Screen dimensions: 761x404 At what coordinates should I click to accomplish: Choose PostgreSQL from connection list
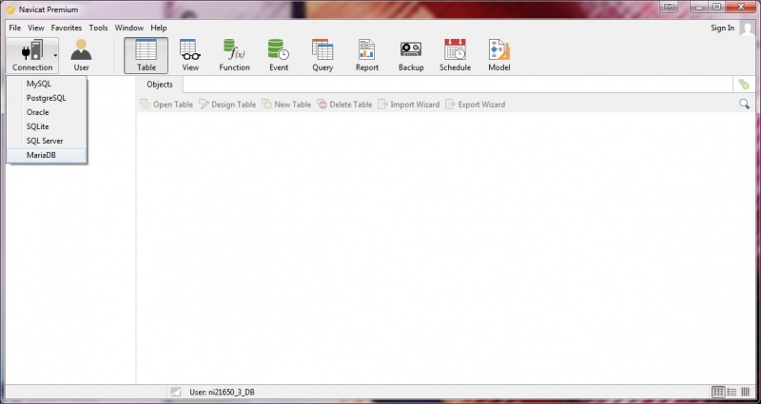47,98
